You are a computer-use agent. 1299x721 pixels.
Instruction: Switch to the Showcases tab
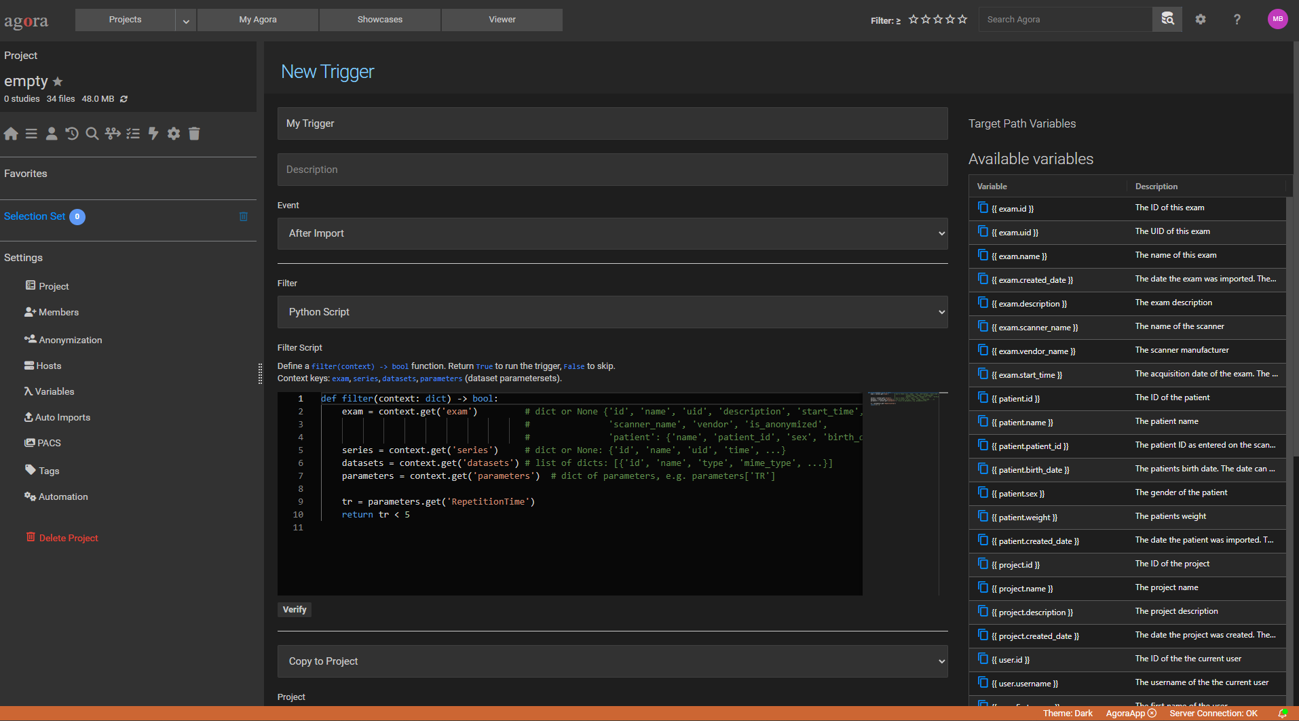point(379,19)
